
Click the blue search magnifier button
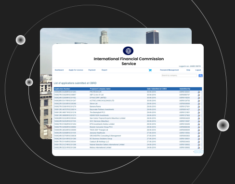200,76
